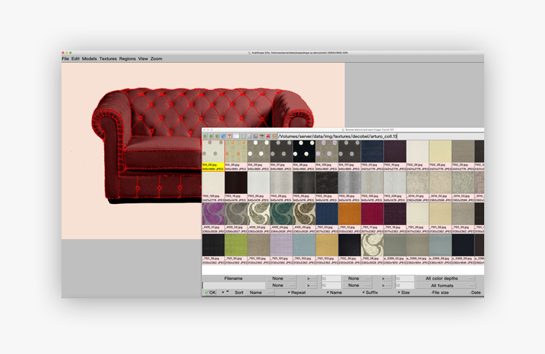The width and height of the screenshot is (545, 354).
Task: Open the View menu
Action: pos(143,59)
